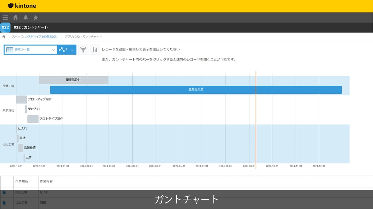The height and width of the screenshot is (209, 373).
Task: Click the 2024-12-01 axis date
Action: (x=319, y=166)
